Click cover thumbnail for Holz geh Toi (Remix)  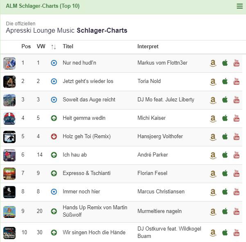point(9,137)
